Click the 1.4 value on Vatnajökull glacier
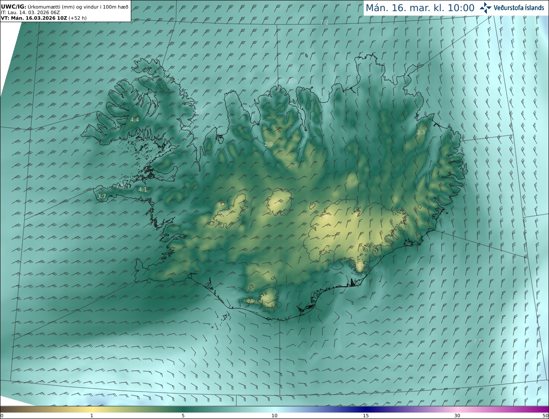The width and height of the screenshot is (549, 419). pyautogui.click(x=327, y=217)
